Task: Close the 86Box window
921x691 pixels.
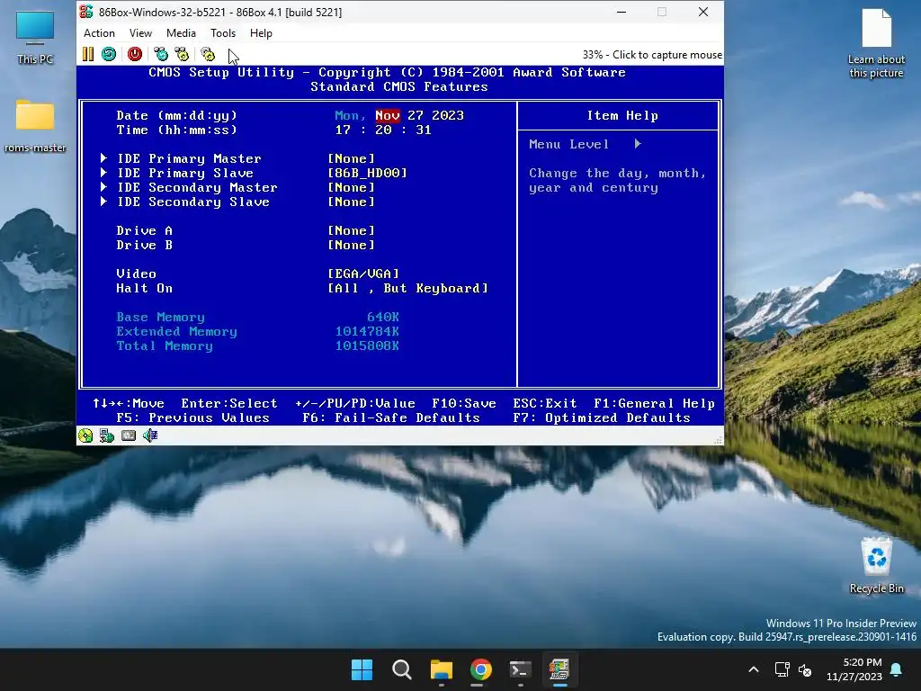Action: point(703,12)
